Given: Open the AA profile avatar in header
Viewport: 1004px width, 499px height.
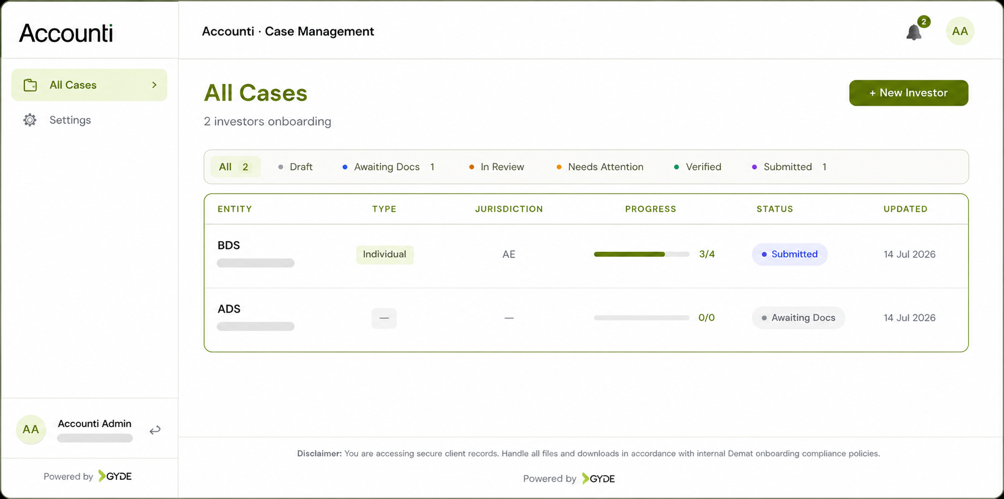Looking at the screenshot, I should click(x=959, y=31).
